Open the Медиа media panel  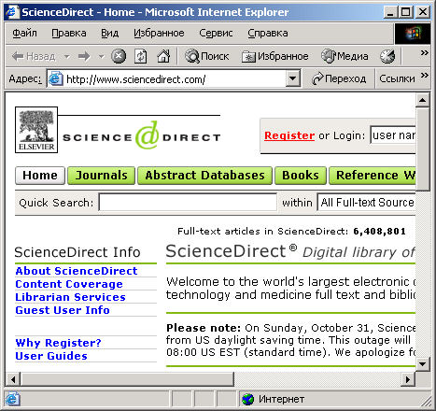pos(345,56)
